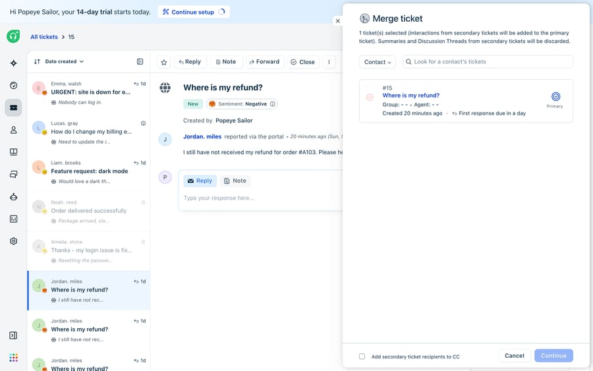The image size is (593, 371).
Task: Click the Merge ticket header icon
Action: [364, 18]
